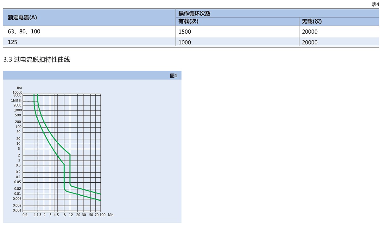Click the 有载(次) column header

188,22
